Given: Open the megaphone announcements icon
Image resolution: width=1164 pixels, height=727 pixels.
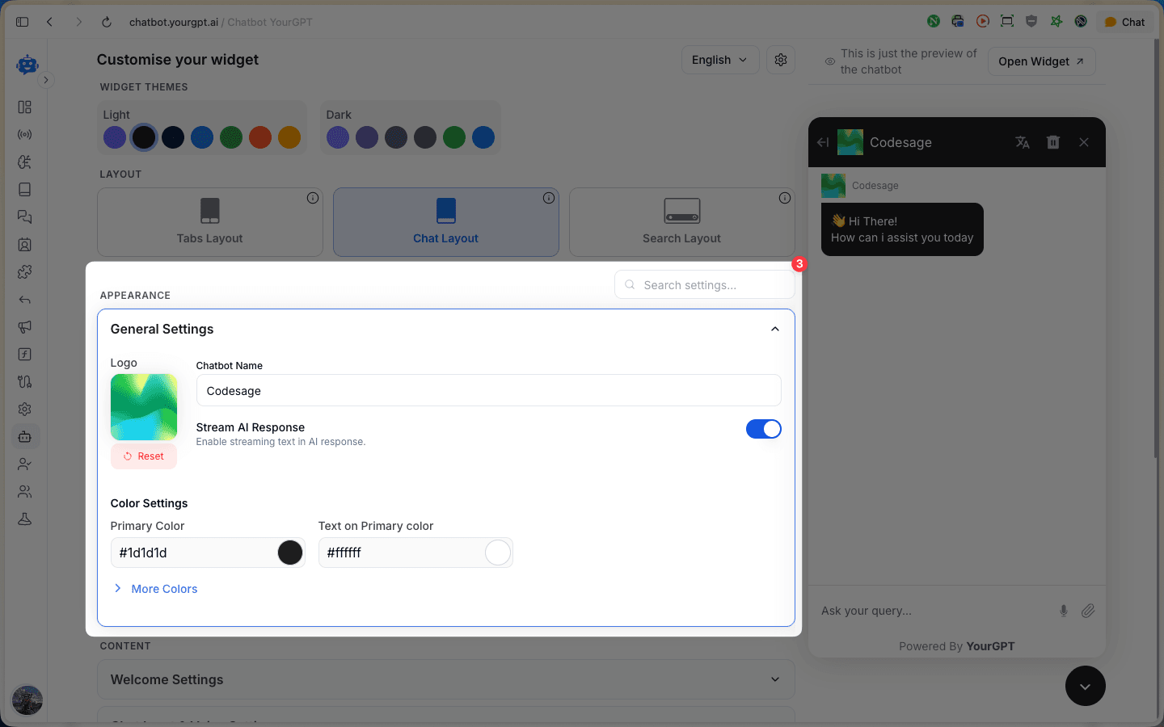Looking at the screenshot, I should (24, 326).
